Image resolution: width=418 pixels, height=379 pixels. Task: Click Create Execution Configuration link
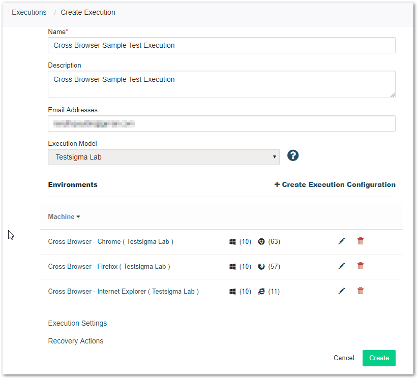pyautogui.click(x=335, y=184)
